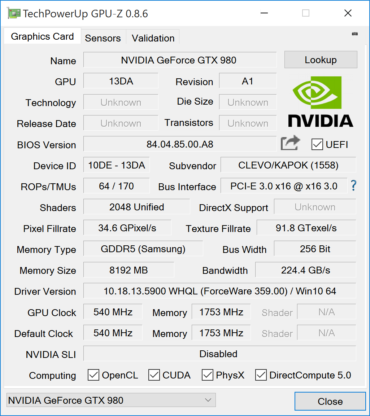Select the Graphics Card tab

(x=43, y=36)
